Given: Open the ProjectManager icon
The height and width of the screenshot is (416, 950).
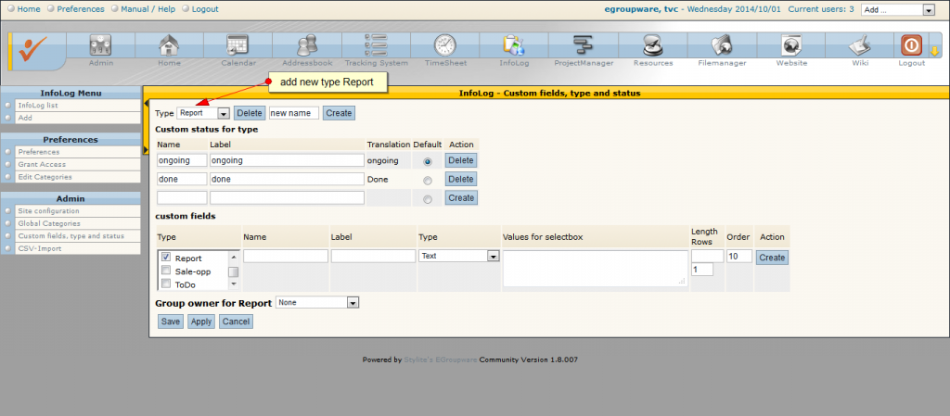Looking at the screenshot, I should pos(583,46).
